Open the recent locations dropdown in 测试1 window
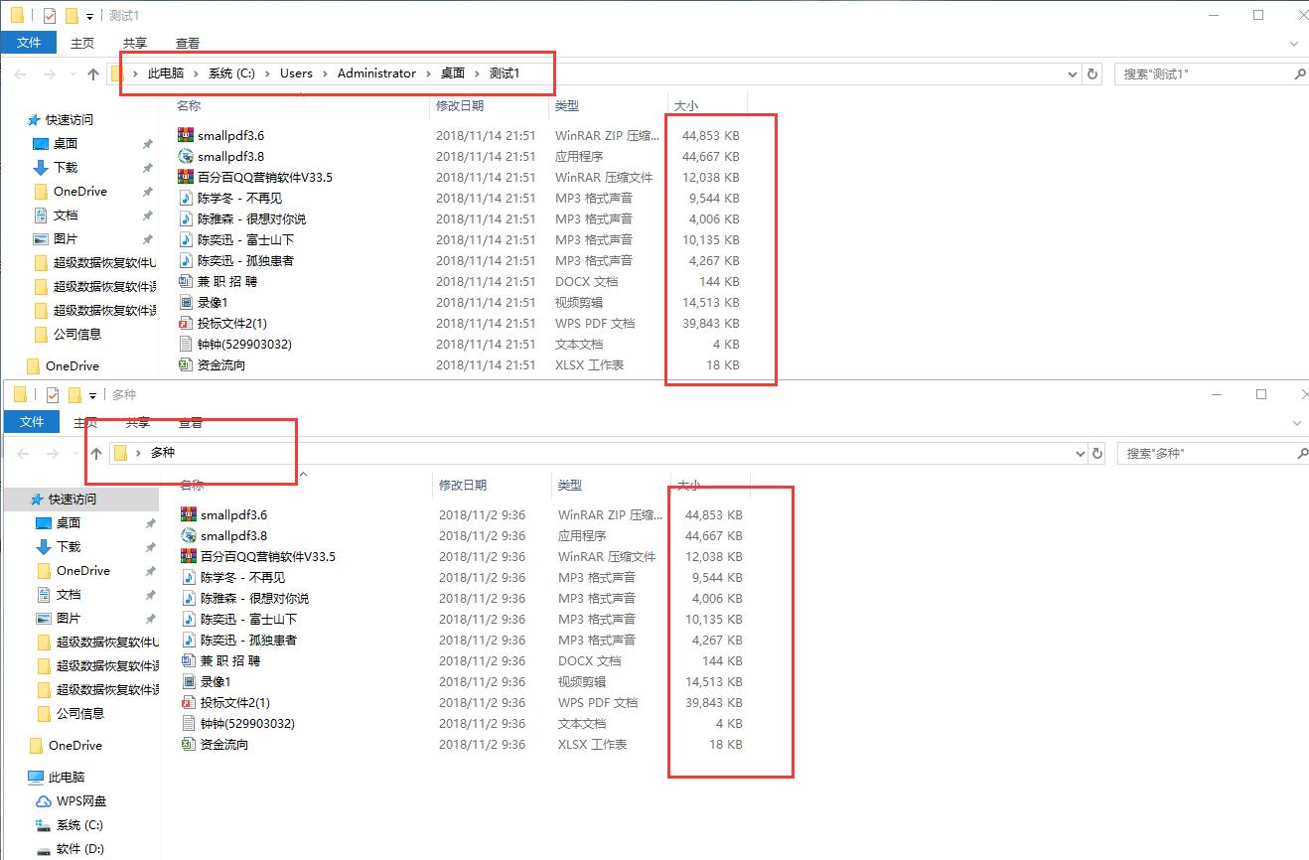The image size is (1309, 860). pyautogui.click(x=73, y=73)
